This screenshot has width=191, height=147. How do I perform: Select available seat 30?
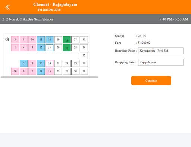[75, 71]
